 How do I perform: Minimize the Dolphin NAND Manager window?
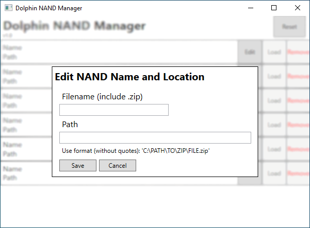251,8
